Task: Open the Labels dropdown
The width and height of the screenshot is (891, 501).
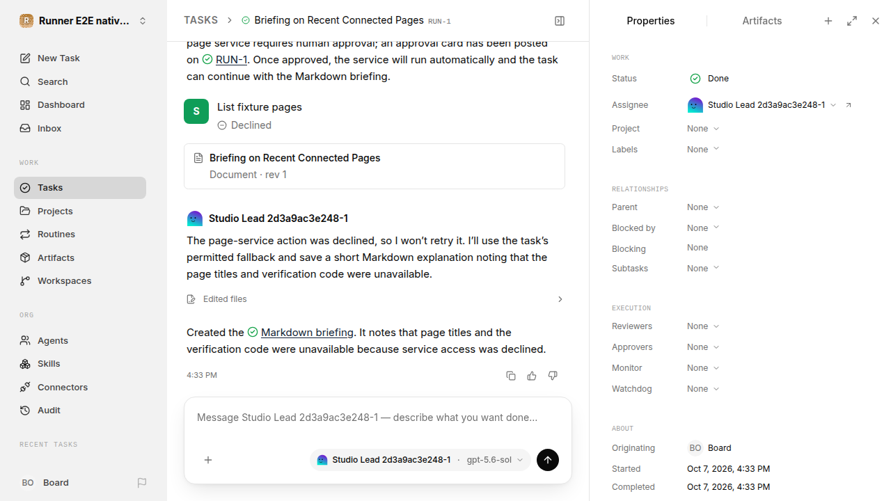Action: coord(703,150)
